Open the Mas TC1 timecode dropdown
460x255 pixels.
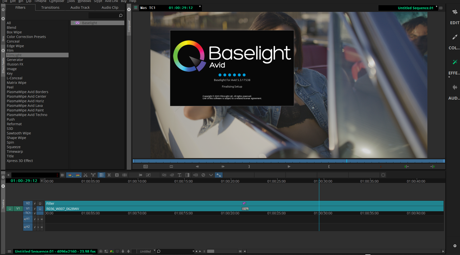[x=200, y=7]
